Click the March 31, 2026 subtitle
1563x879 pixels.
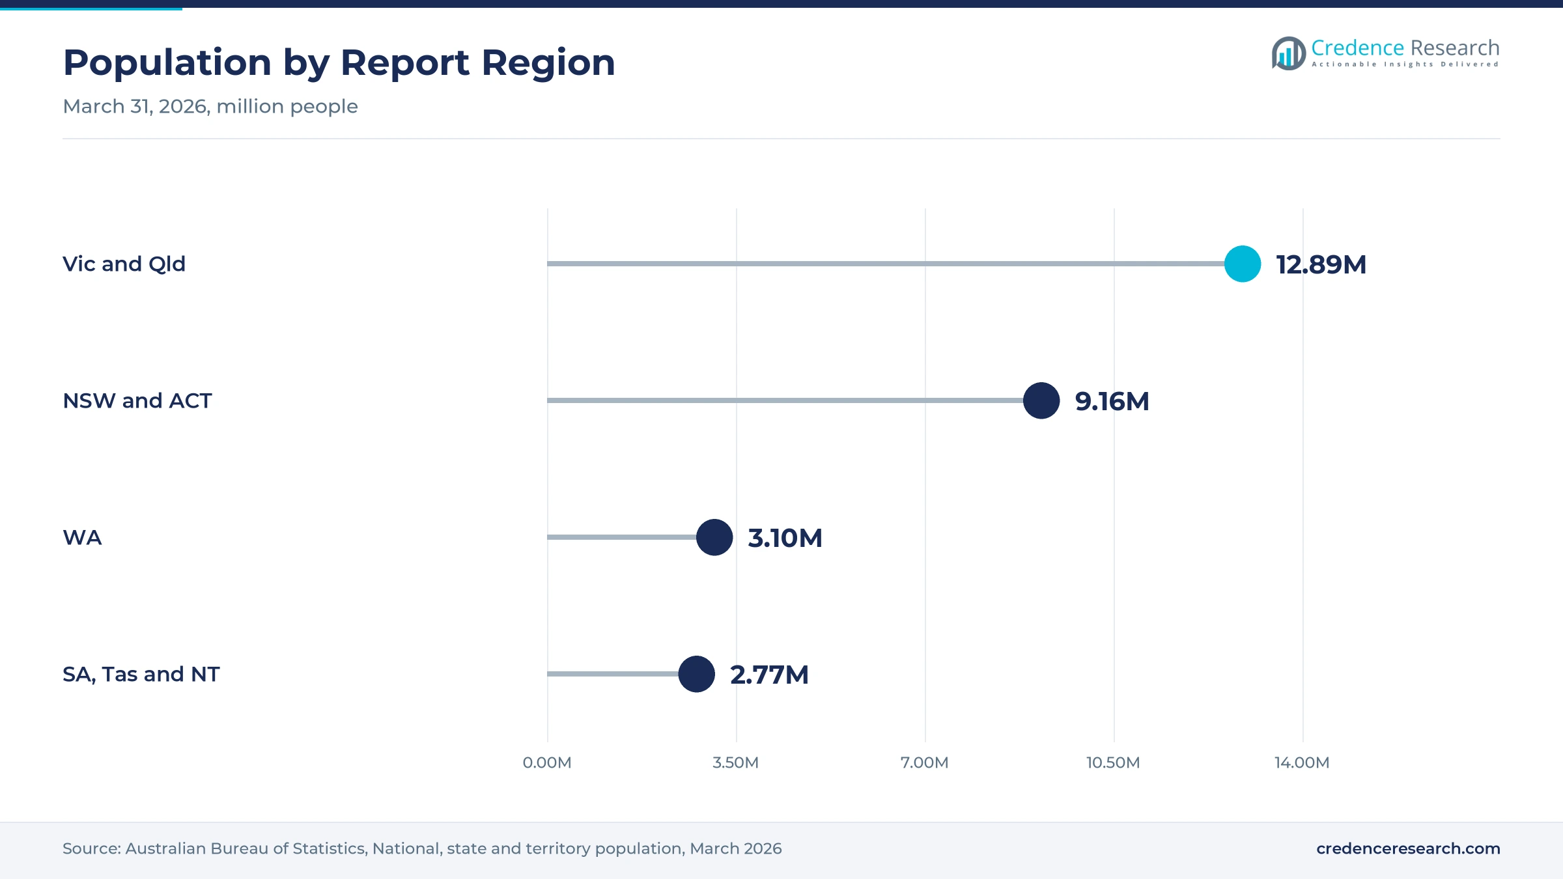click(210, 106)
